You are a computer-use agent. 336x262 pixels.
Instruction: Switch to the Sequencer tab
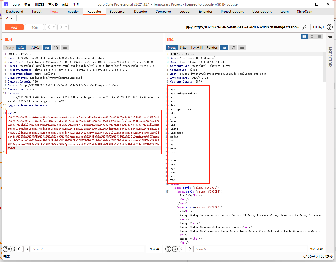(x=118, y=11)
